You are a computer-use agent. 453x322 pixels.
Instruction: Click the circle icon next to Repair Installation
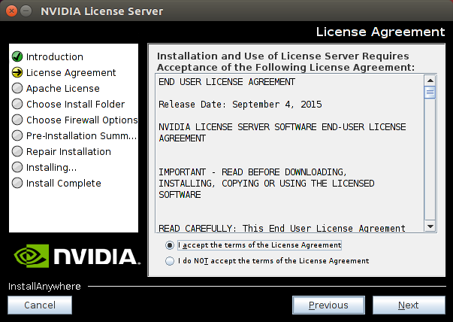pyautogui.click(x=17, y=152)
